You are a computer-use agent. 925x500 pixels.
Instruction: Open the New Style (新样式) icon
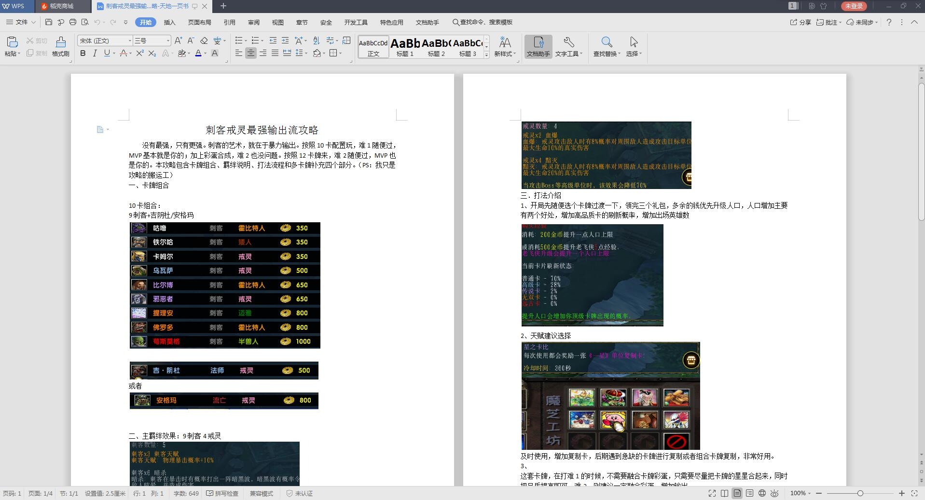[505, 47]
